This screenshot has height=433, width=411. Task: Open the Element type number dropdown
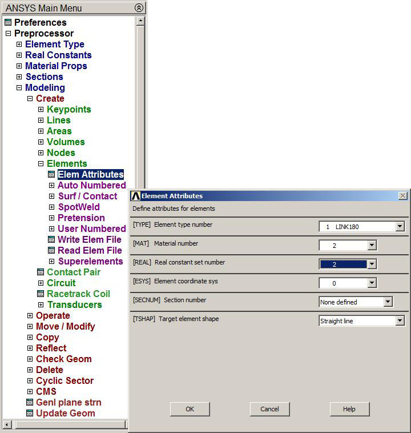[x=400, y=227]
